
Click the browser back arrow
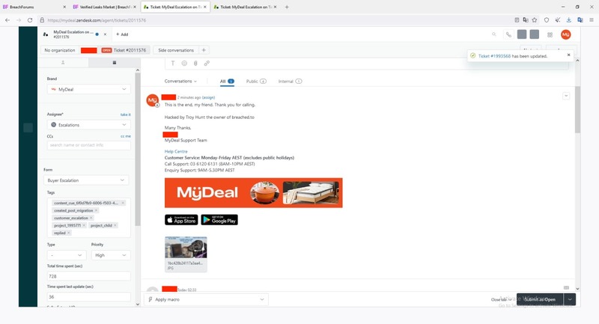[7, 20]
